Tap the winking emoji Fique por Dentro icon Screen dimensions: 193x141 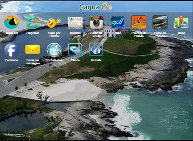tap(54, 23)
